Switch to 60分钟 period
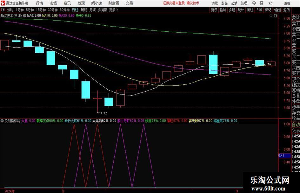Image resolution: width=300 pixels, height=193 pixels. click(64, 10)
